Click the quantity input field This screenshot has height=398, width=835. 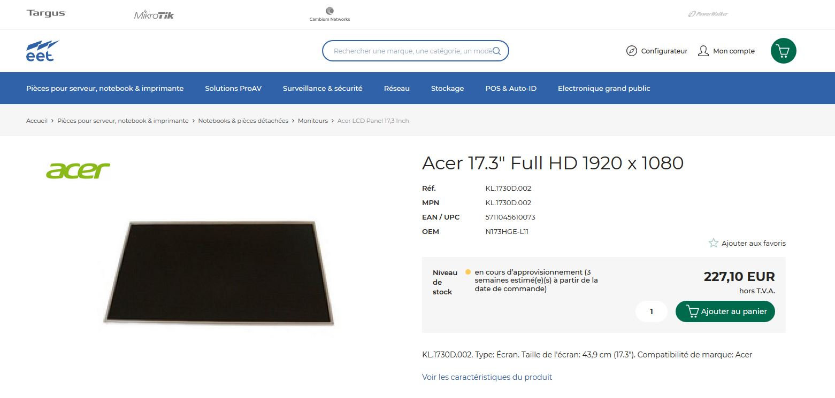click(x=652, y=311)
